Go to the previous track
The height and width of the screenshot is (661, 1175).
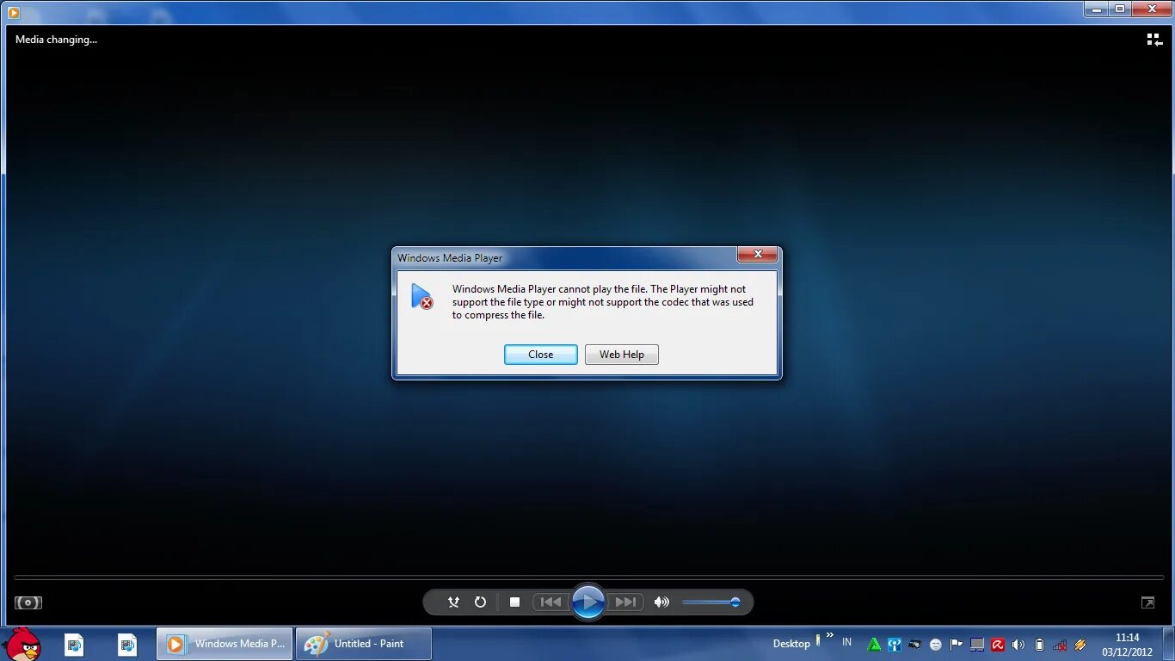tap(551, 602)
